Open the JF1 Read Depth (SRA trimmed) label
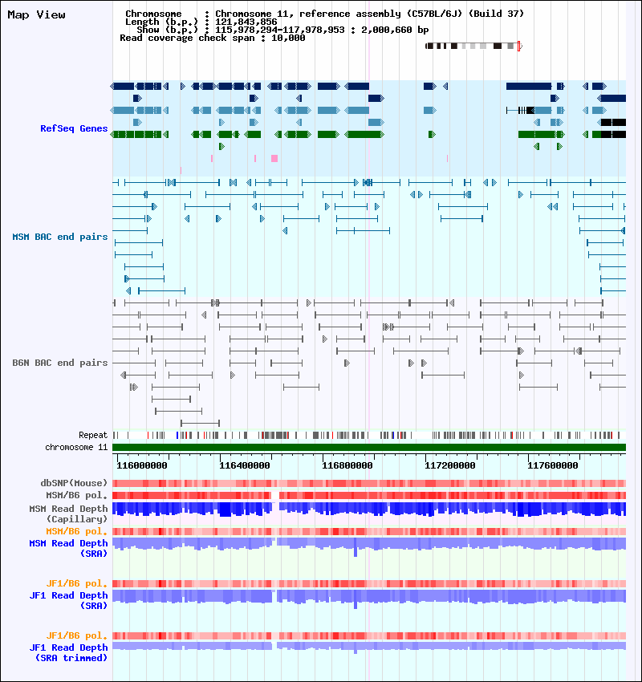The width and height of the screenshot is (642, 682). click(68, 652)
